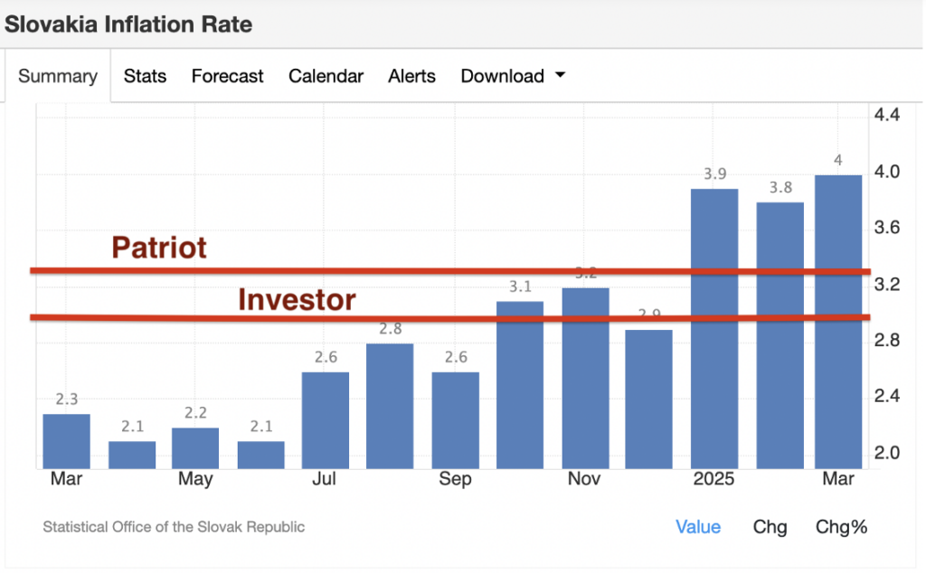This screenshot has height=573, width=926.
Task: Open the Forecast tab
Action: [x=227, y=77]
